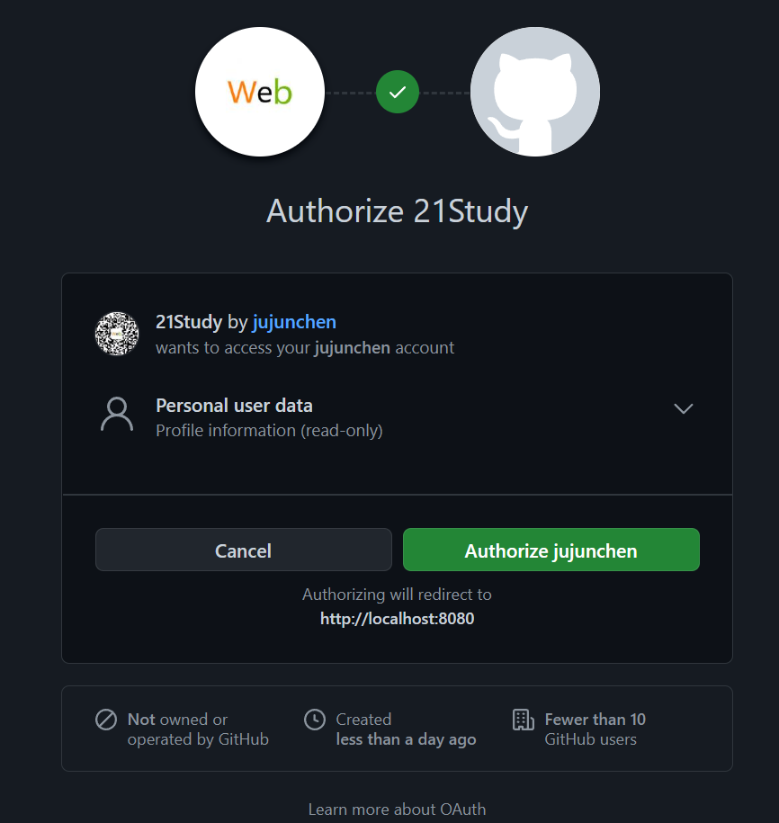Click the 21Study QR code avatar

click(x=117, y=334)
